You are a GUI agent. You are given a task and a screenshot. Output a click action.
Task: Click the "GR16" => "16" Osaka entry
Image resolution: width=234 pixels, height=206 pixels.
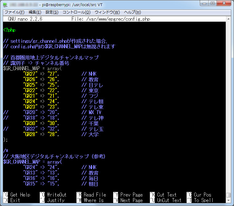pyautogui.click(x=41, y=178)
